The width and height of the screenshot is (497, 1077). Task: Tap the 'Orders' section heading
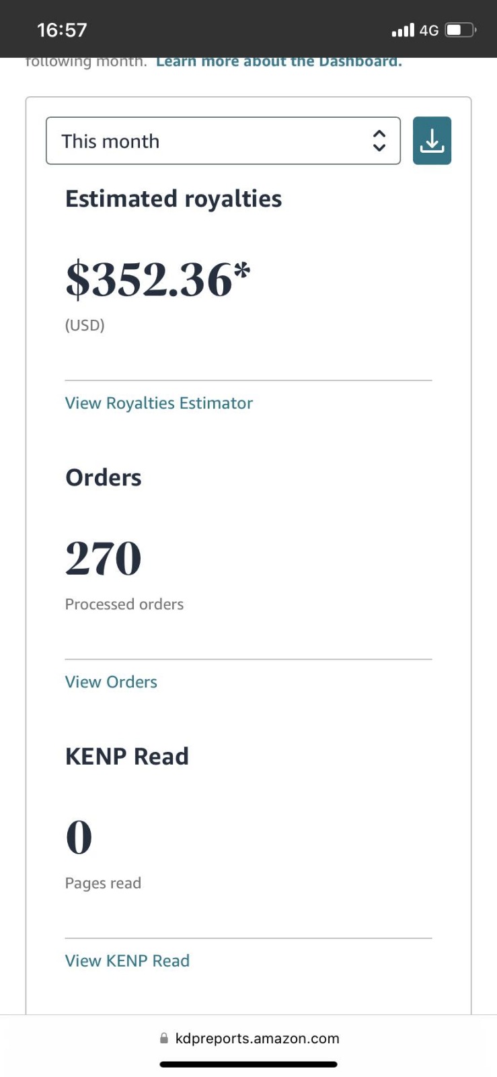click(x=104, y=478)
